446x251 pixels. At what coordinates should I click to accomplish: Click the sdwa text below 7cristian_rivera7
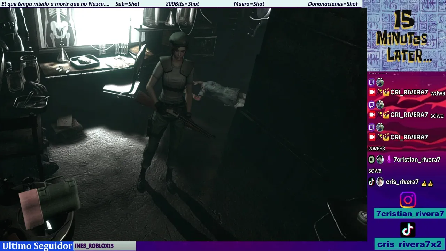click(x=375, y=170)
